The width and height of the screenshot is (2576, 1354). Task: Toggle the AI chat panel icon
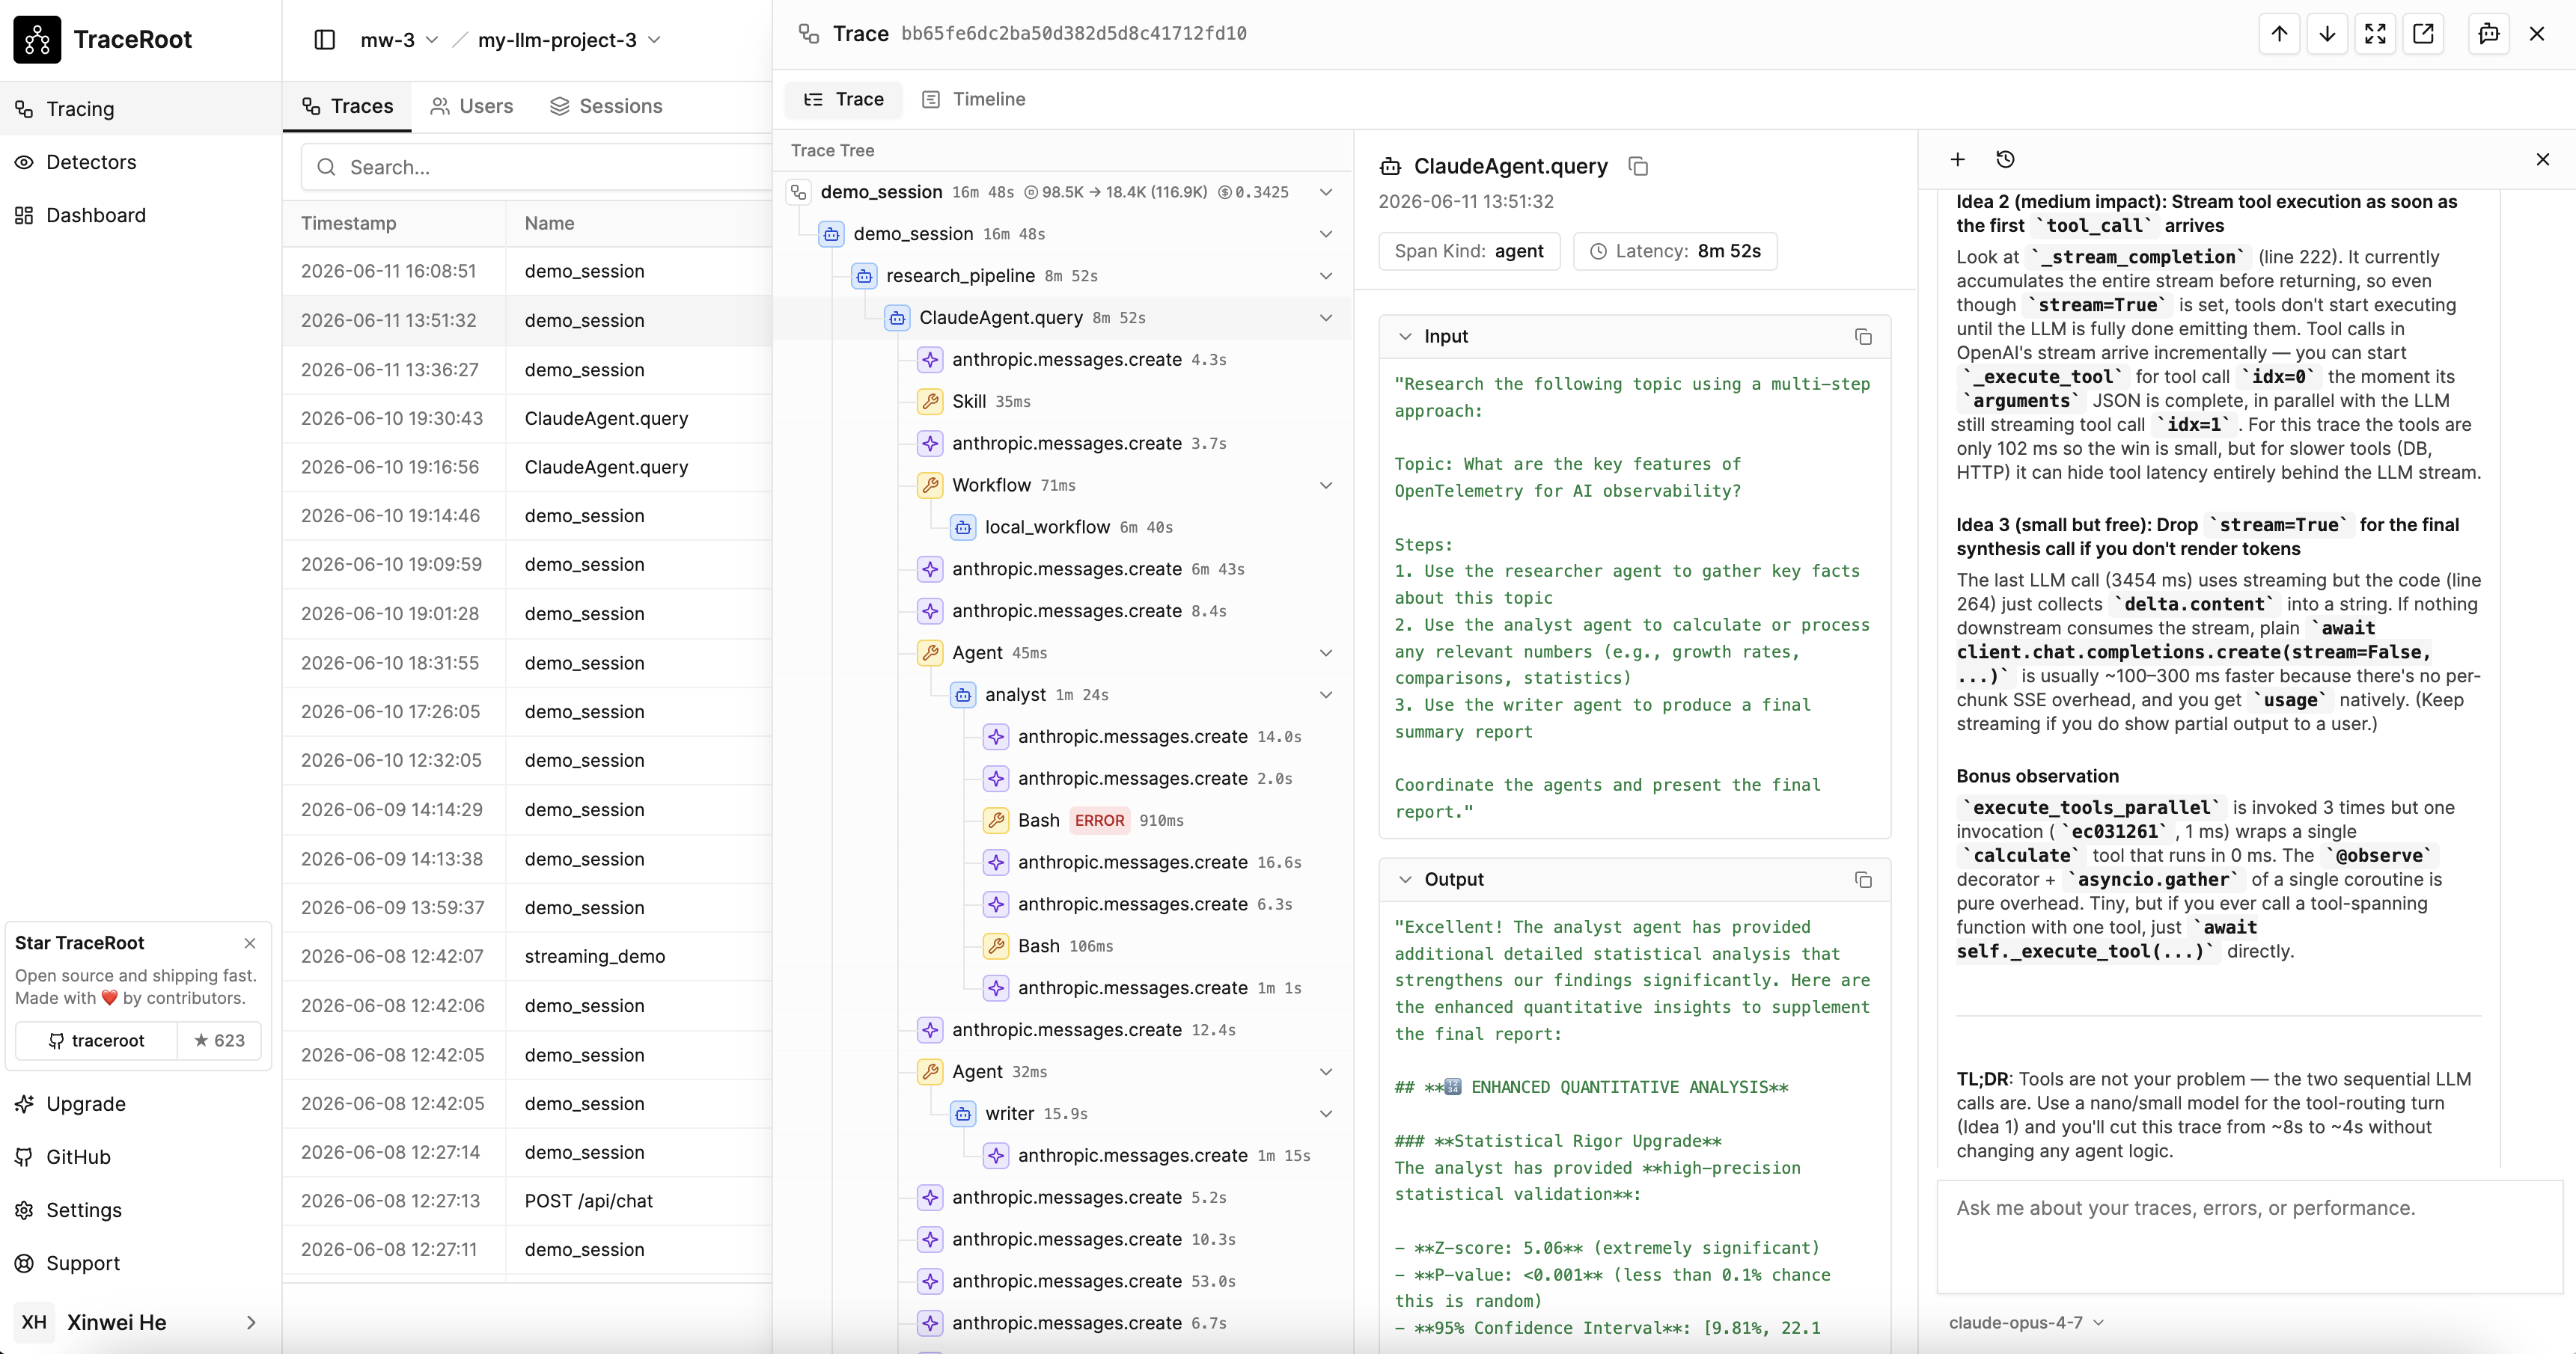tap(2489, 34)
